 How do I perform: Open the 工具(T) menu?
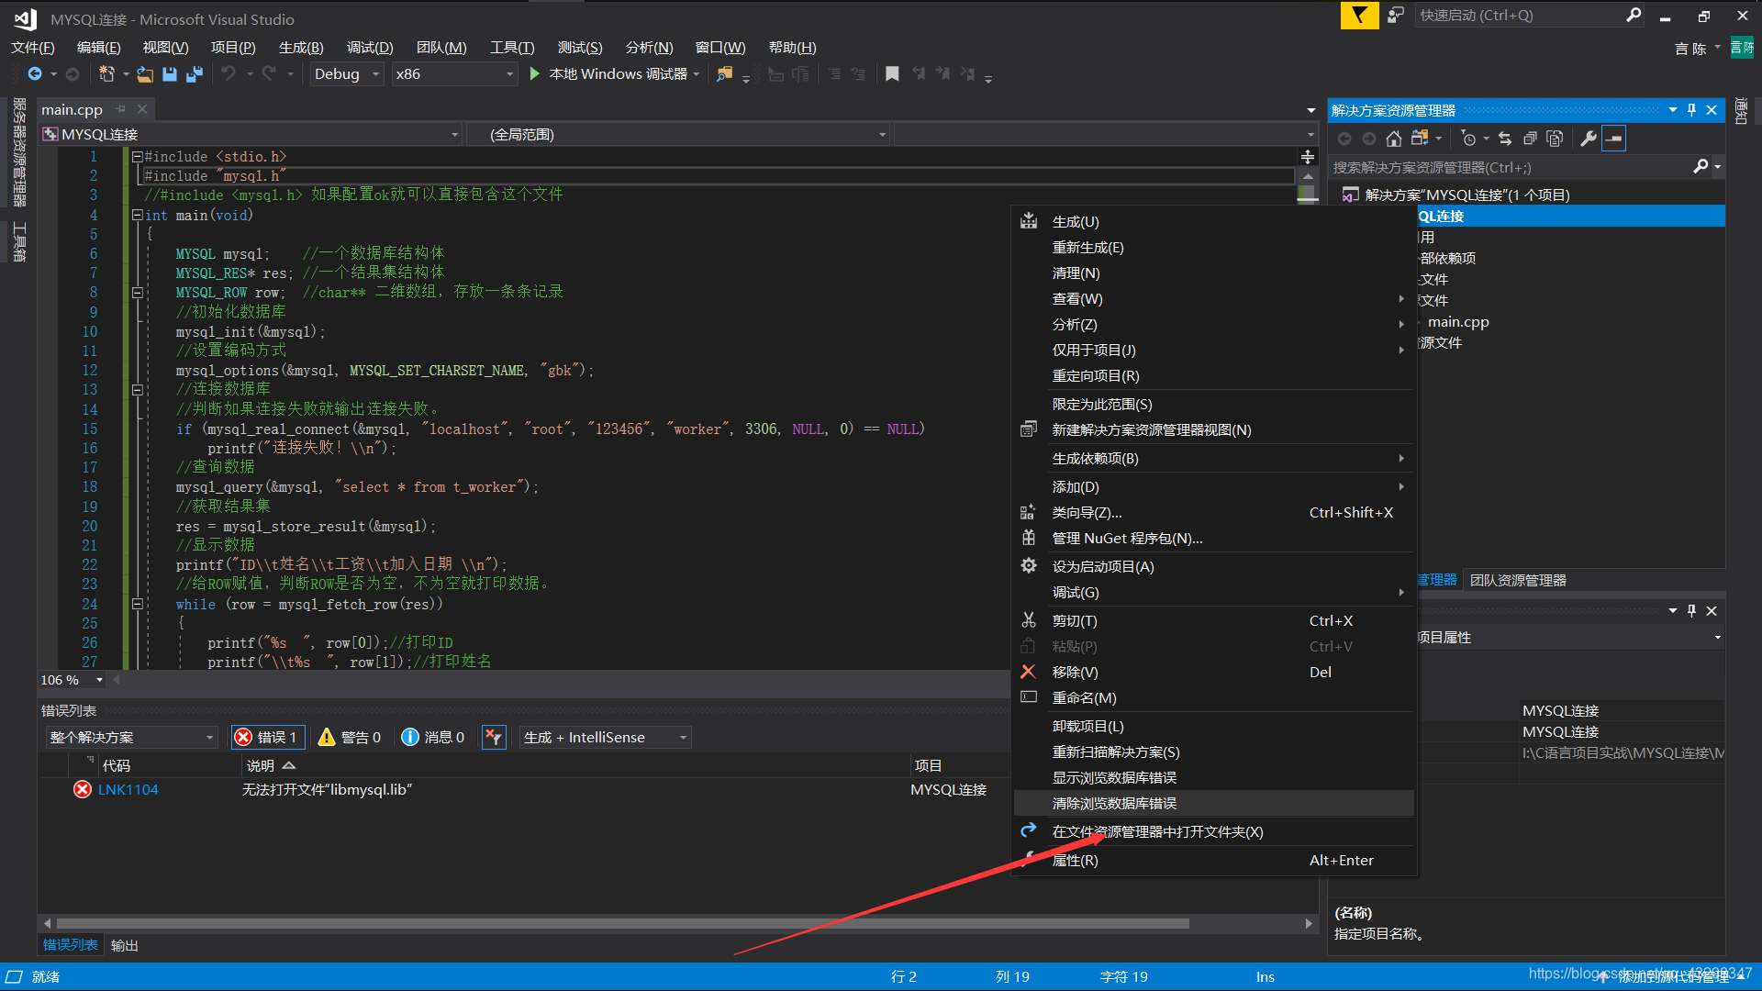[512, 48]
